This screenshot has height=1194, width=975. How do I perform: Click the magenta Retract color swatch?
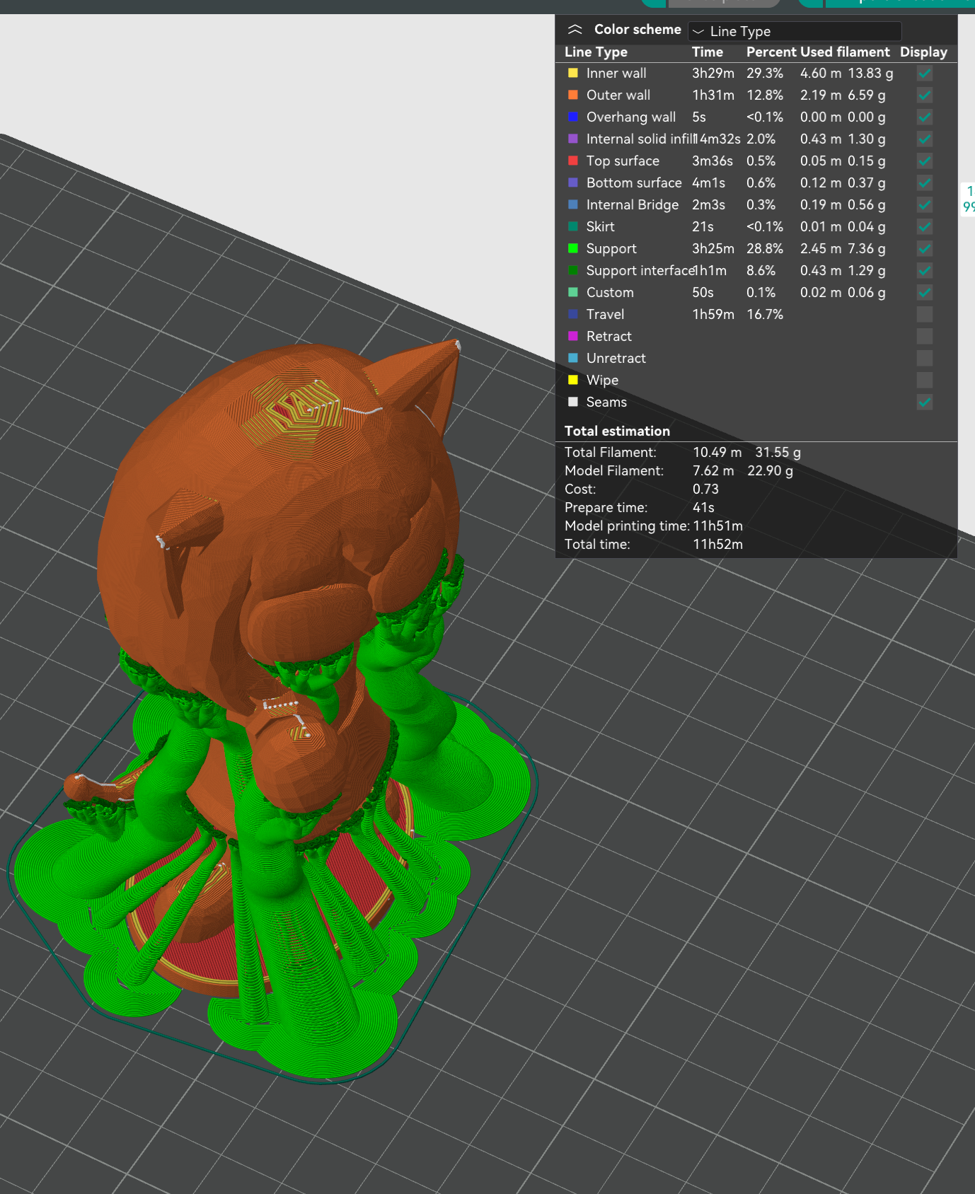[x=573, y=336]
